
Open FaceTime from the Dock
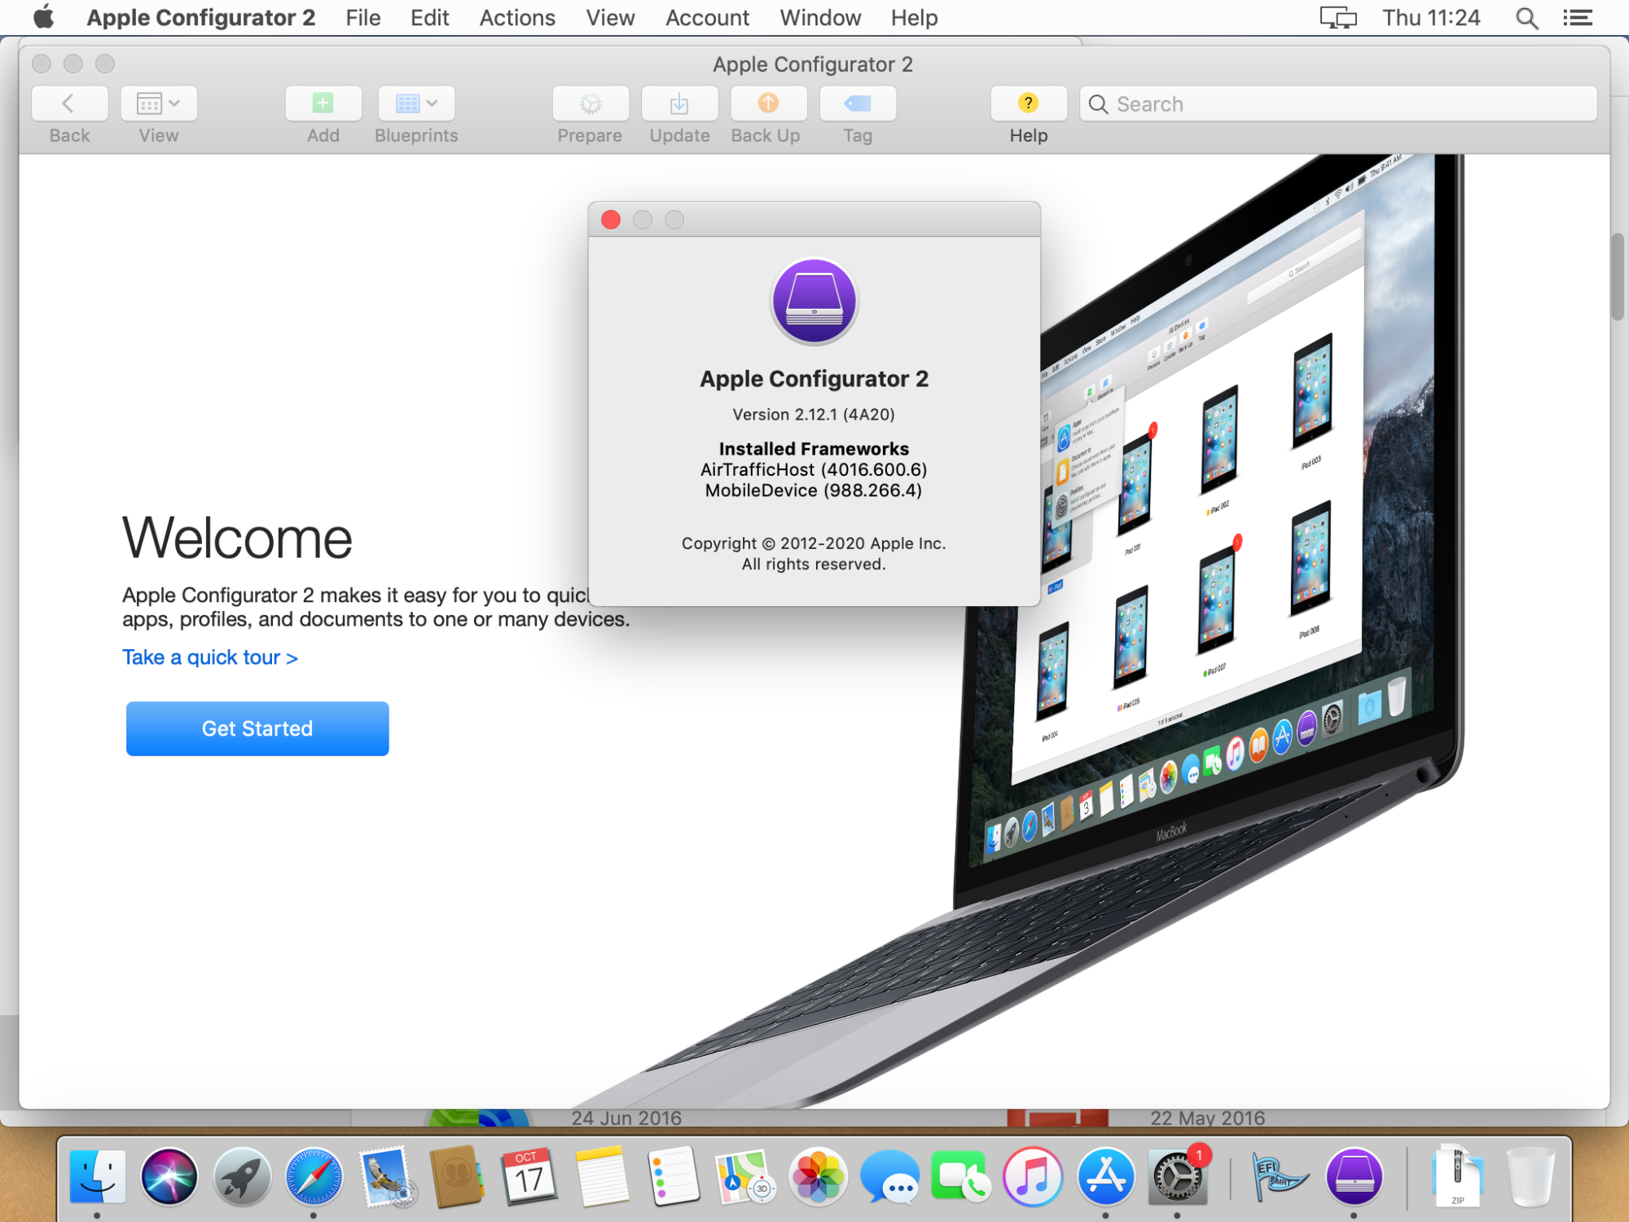click(x=960, y=1176)
